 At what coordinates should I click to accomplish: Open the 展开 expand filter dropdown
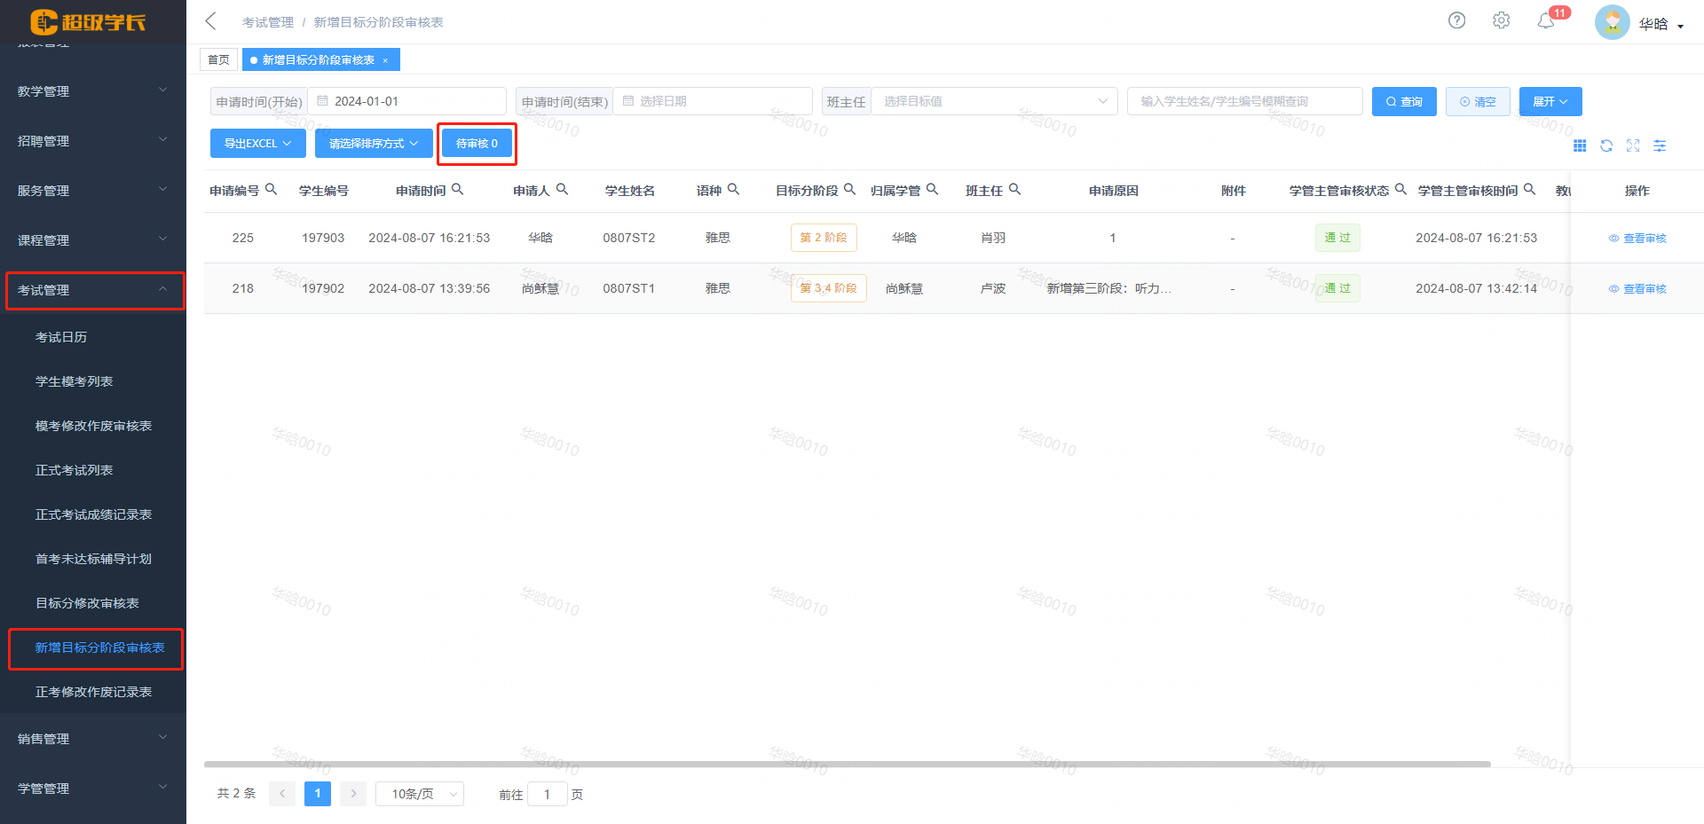(1549, 101)
